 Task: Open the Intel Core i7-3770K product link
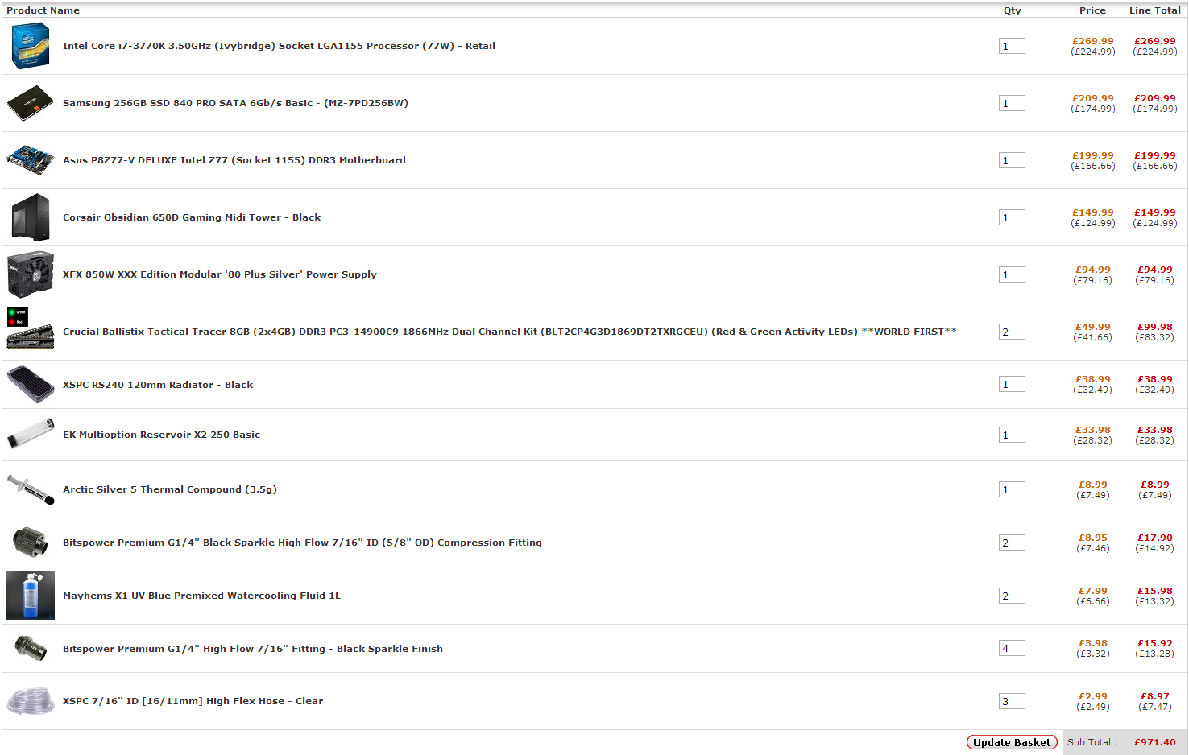coord(279,46)
